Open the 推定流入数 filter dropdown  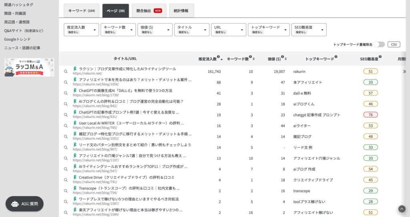pyautogui.click(x=81, y=30)
